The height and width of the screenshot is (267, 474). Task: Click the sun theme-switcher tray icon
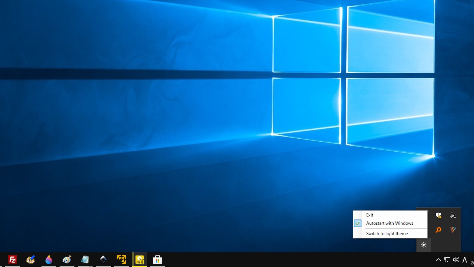pos(424,245)
